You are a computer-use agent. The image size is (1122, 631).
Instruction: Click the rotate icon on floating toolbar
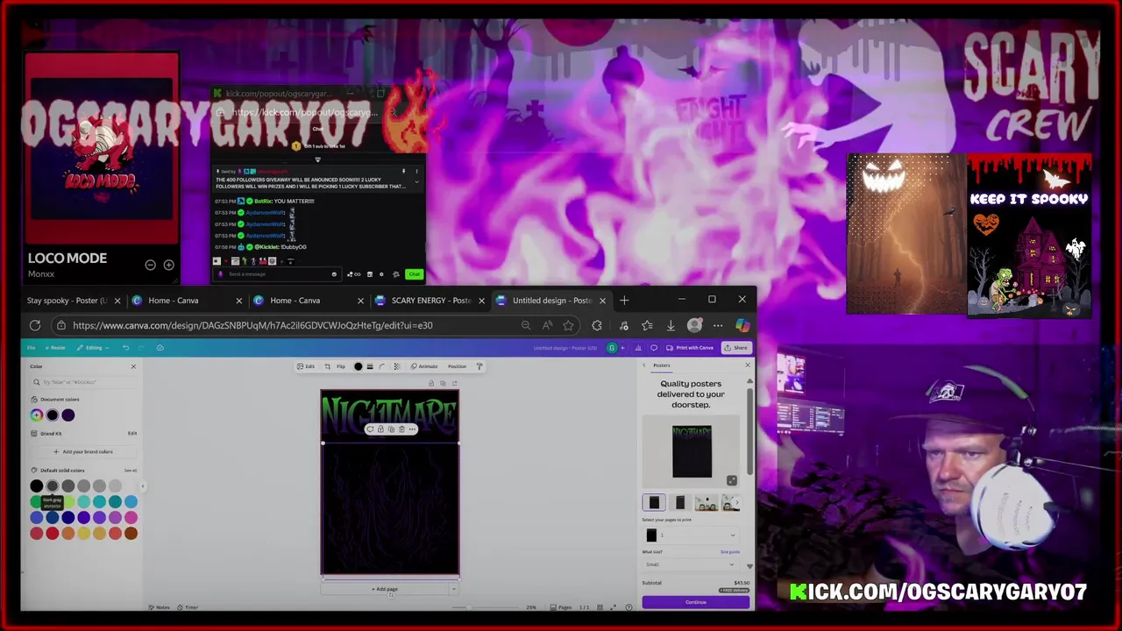coord(370,429)
